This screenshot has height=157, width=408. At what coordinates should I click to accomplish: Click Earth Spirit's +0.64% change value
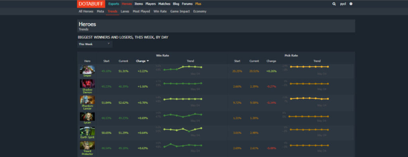tap(143, 133)
